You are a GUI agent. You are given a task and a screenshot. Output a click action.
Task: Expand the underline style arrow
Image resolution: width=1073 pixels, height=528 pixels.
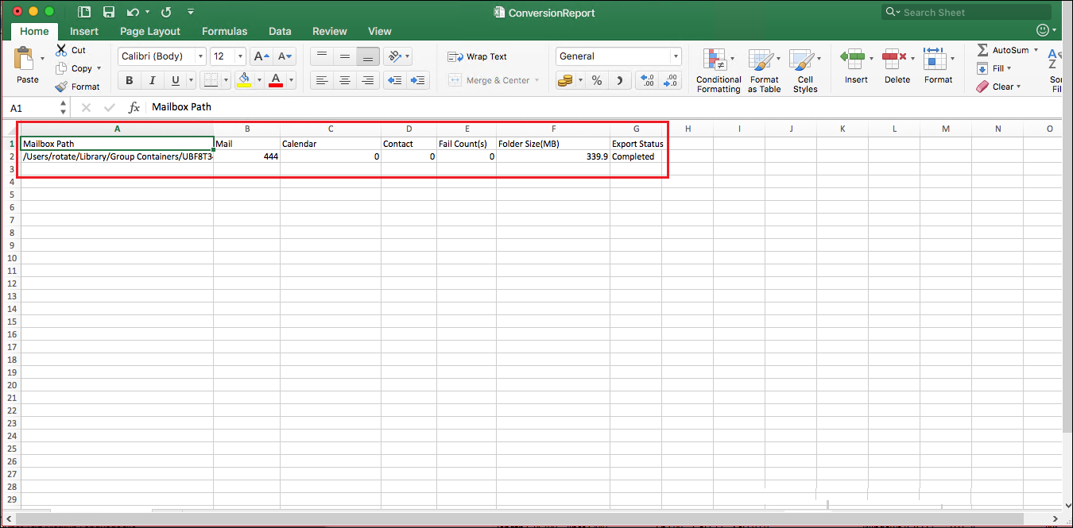[190, 80]
